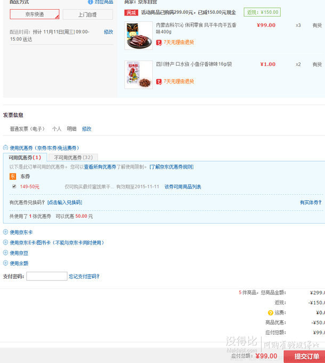This screenshot has height=363, width=325.
Task: Select 上门自提 pickup option
Action: tap(88, 14)
